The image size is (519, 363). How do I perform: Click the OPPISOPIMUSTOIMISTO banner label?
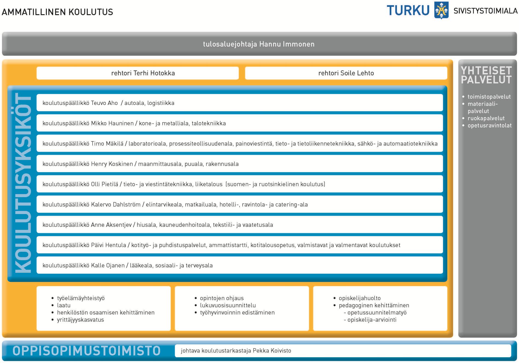(x=87, y=351)
